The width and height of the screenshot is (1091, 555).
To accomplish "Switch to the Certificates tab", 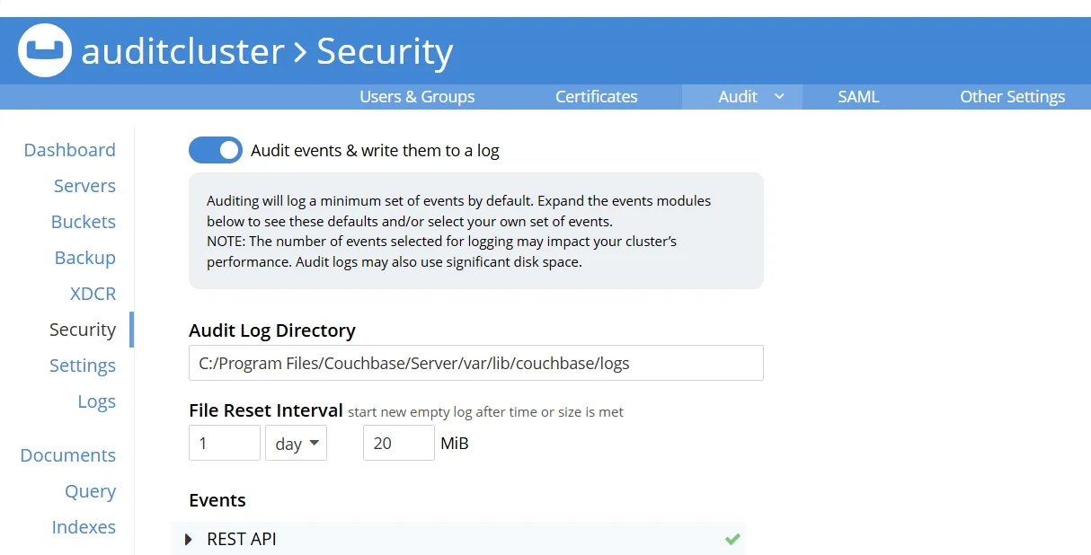I will [x=596, y=96].
